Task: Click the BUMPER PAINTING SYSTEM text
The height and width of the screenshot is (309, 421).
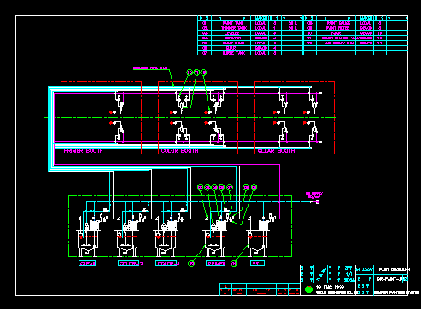Action: [396, 292]
